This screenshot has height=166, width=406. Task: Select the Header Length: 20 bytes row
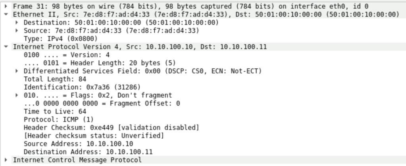[x=99, y=63]
